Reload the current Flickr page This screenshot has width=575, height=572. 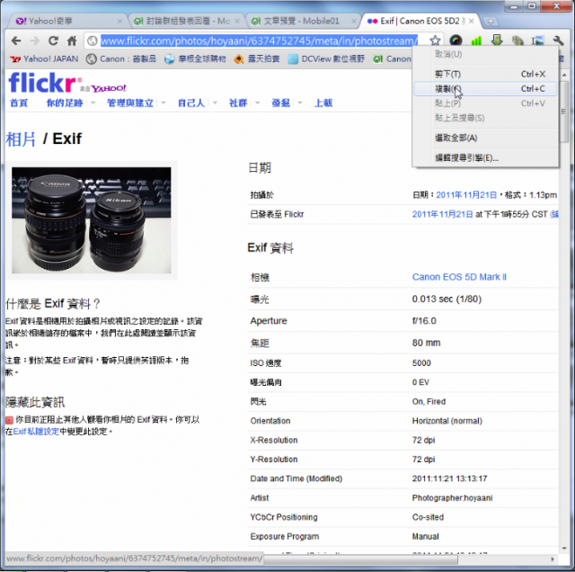coord(54,40)
